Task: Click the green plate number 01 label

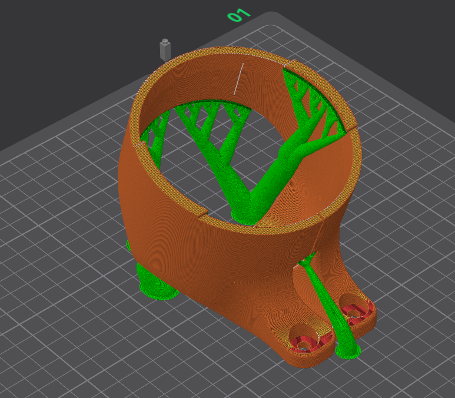Action: 240,15
